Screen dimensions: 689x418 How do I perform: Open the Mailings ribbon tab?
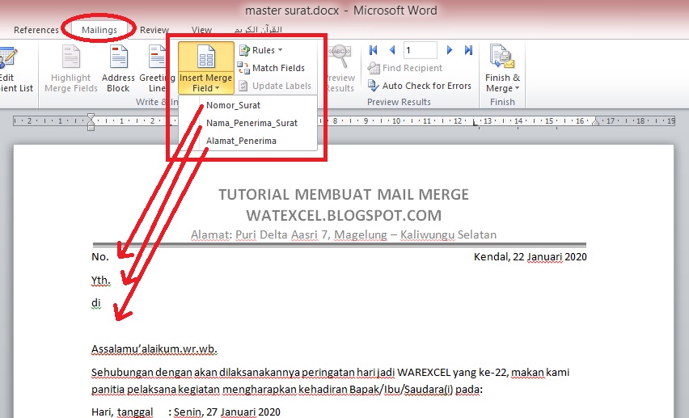99,30
